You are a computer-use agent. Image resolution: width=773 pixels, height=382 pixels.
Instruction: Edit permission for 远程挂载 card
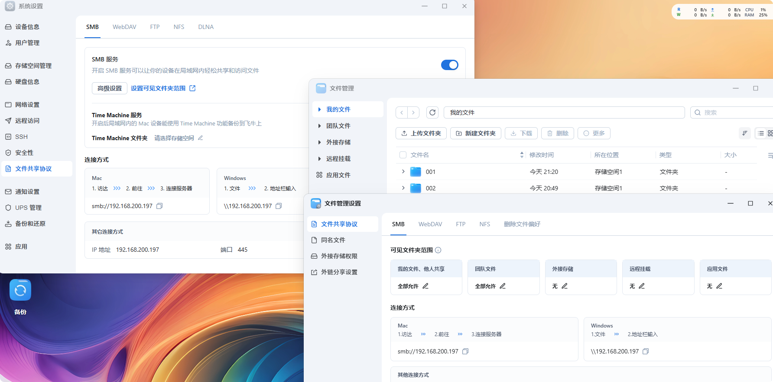click(x=642, y=286)
